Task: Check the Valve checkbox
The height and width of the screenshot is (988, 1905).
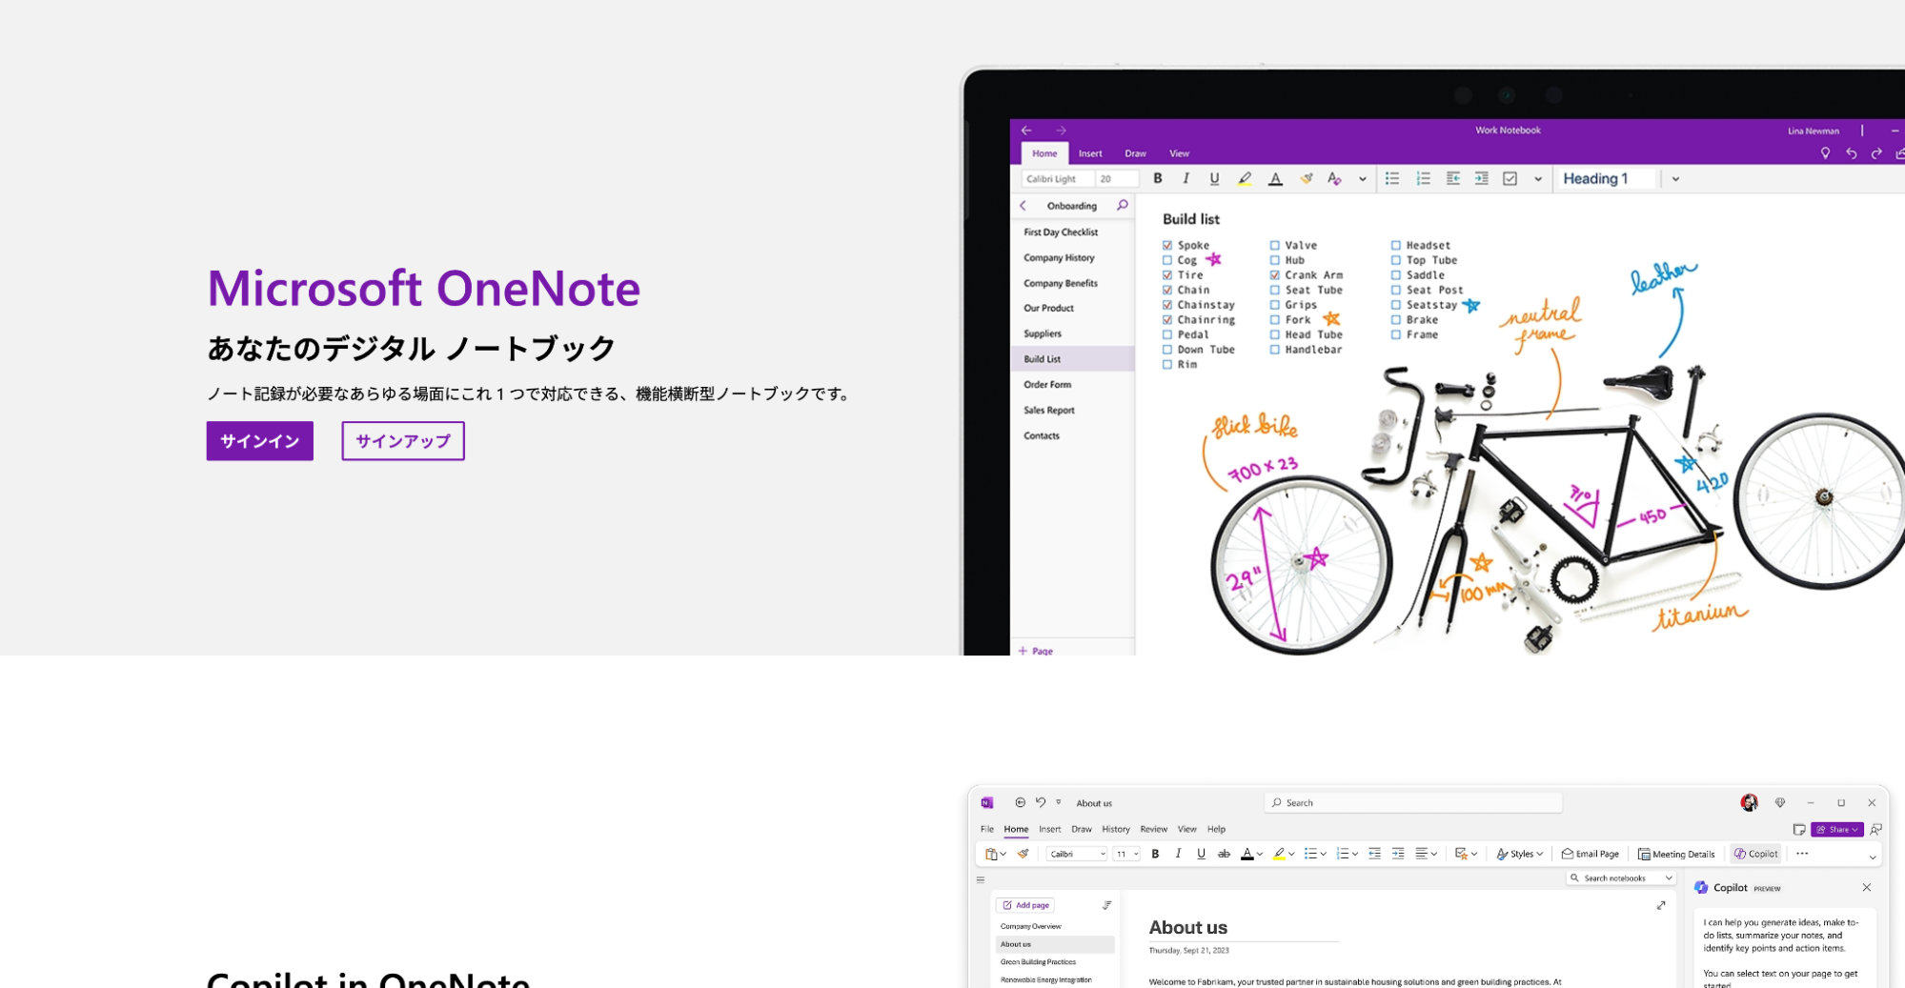Action: click(1275, 245)
